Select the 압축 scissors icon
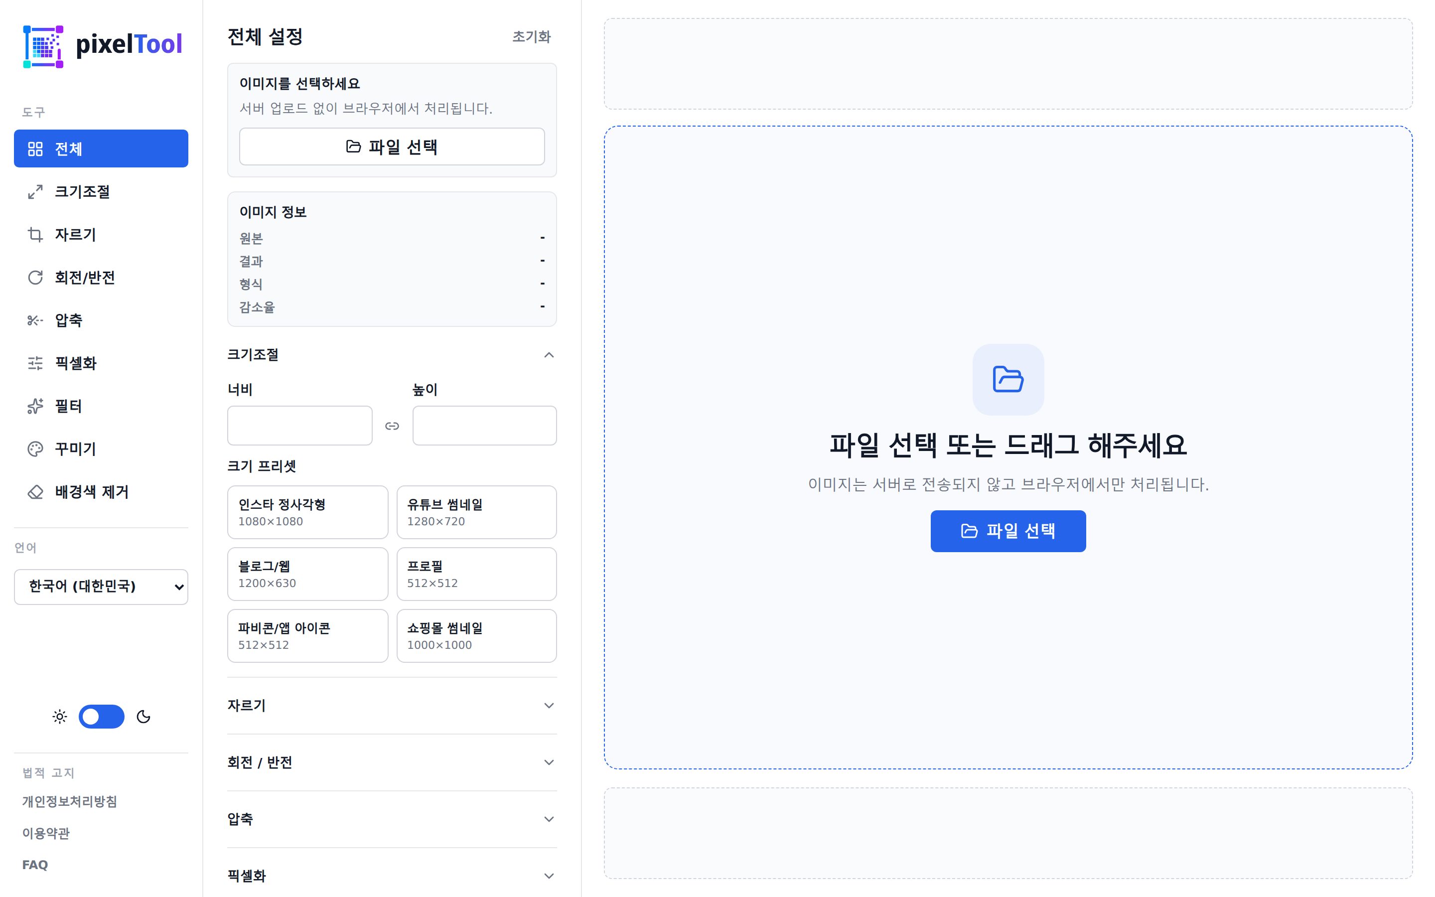Viewport: 1435px width, 897px height. tap(35, 320)
